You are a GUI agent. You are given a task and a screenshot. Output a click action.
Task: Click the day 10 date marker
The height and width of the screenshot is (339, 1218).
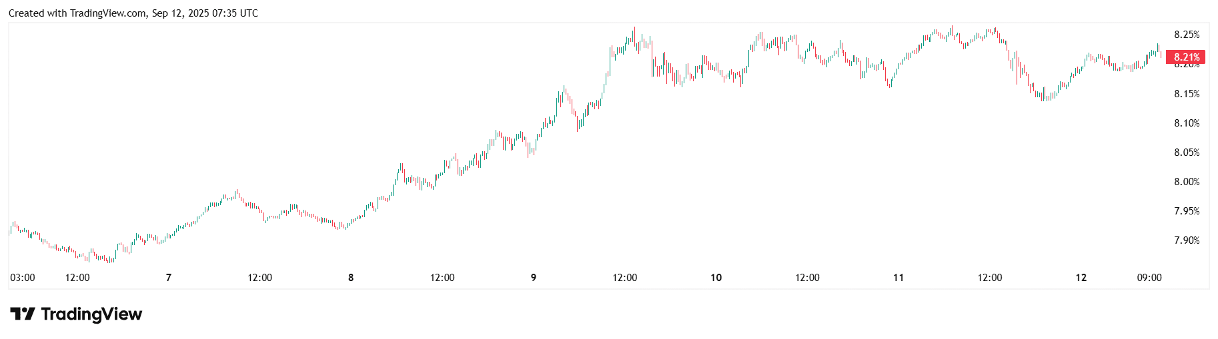click(x=716, y=278)
